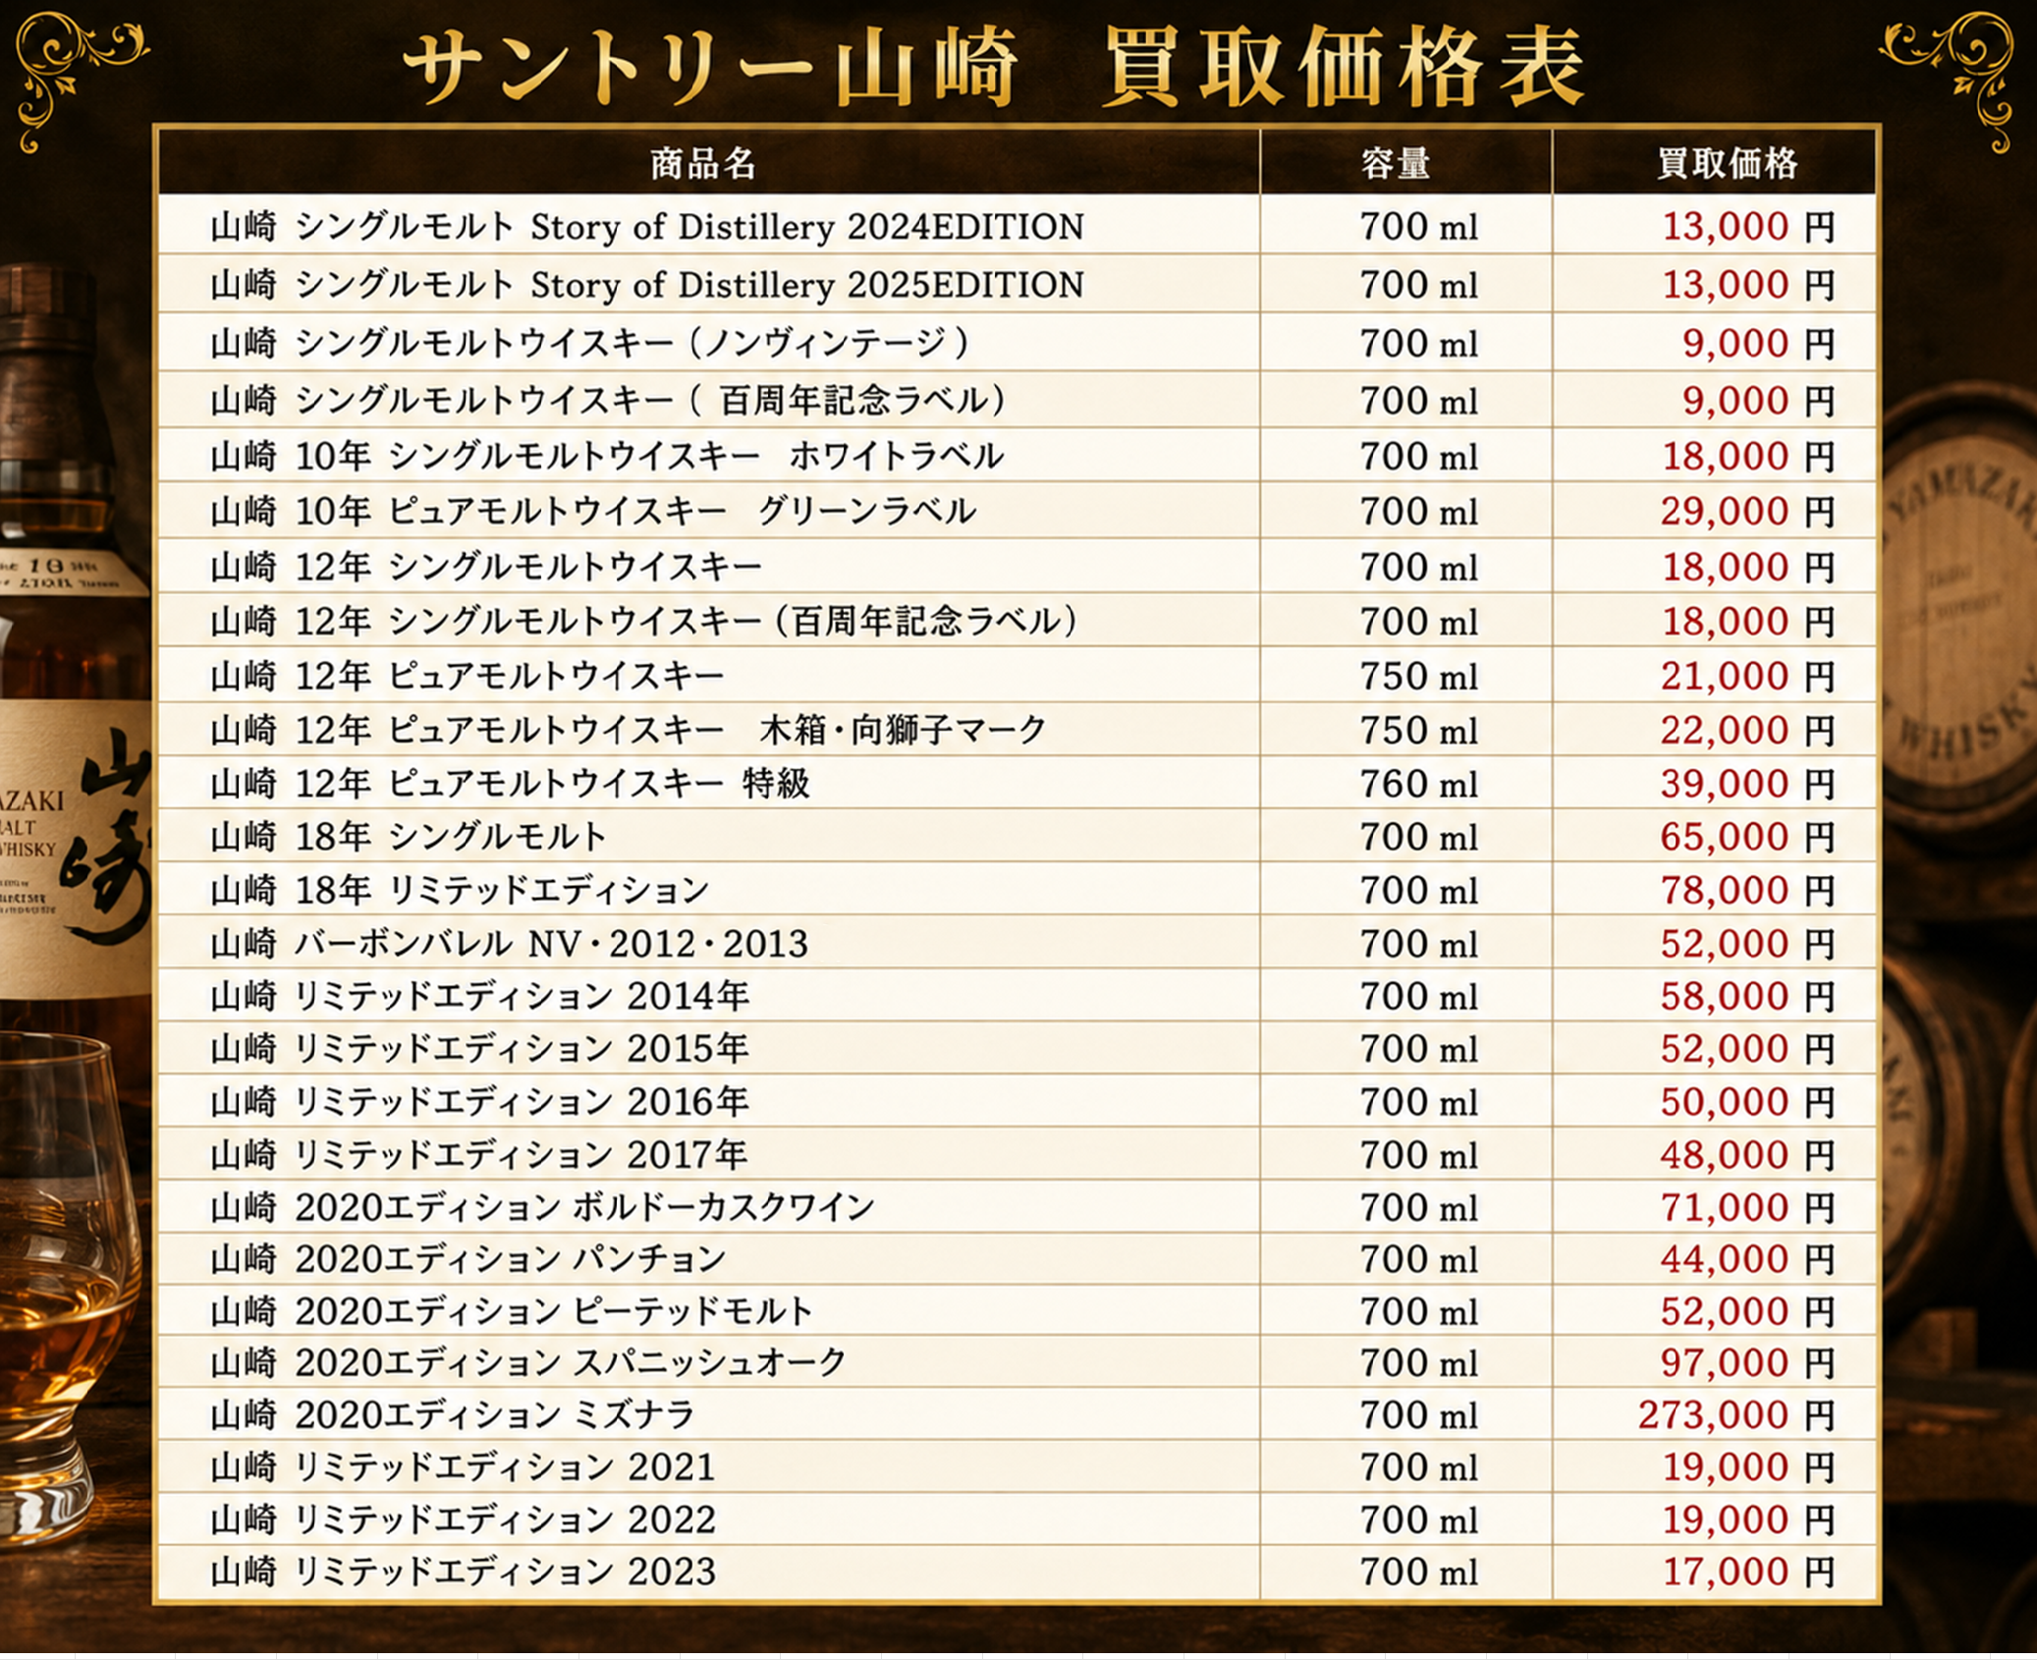The height and width of the screenshot is (1660, 2037).
Task: Select 'シングルモルトウイスキー(ノンヴィンテージ)' product name
Action: [633, 344]
